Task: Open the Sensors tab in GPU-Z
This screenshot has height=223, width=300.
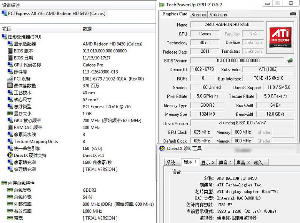Action: pyautogui.click(x=198, y=15)
